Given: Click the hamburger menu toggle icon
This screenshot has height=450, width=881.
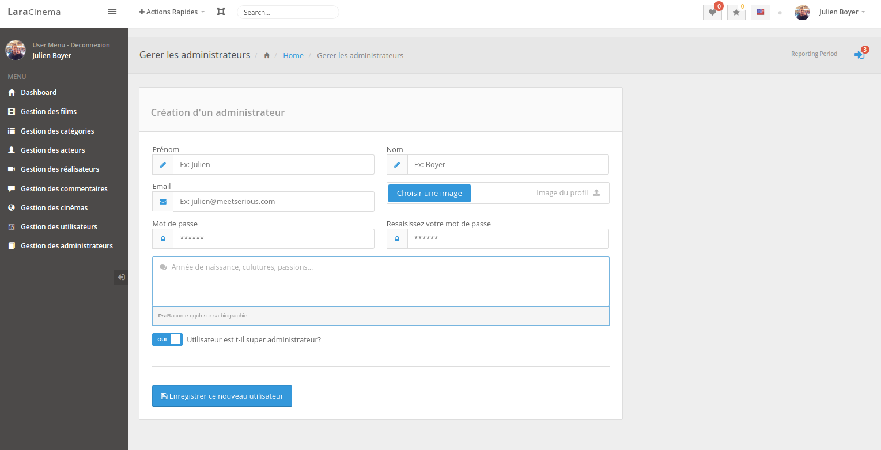Looking at the screenshot, I should coord(112,12).
